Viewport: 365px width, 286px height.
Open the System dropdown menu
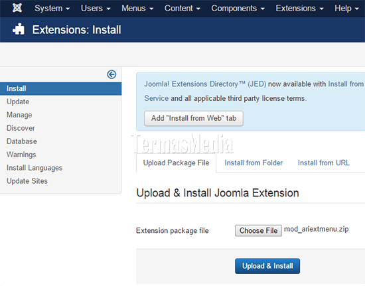pos(52,9)
